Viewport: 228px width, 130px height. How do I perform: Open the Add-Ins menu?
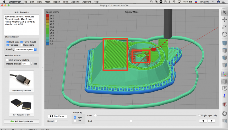[75, 2]
